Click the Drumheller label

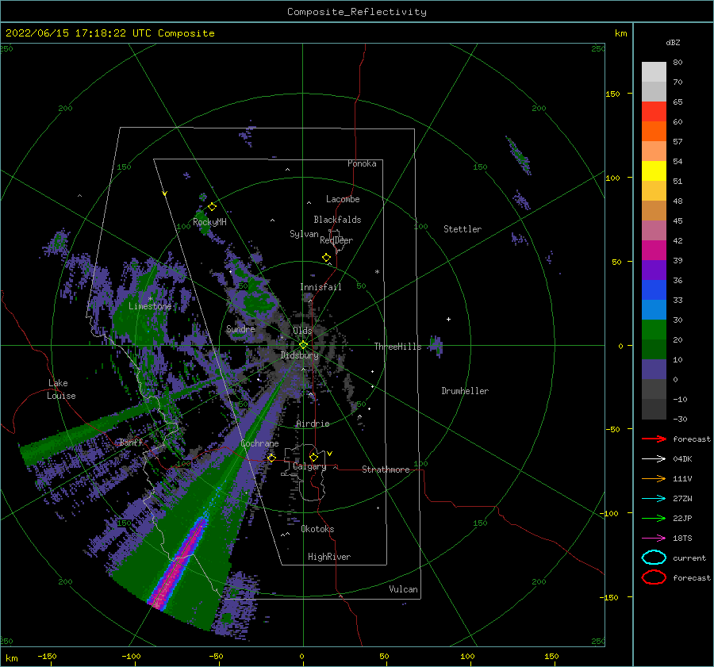tap(465, 391)
